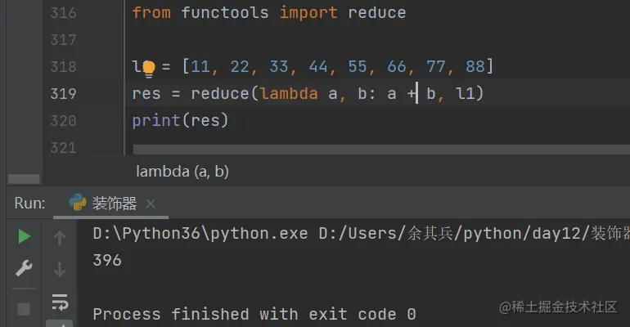This screenshot has height=327, width=630.
Task: Close the 装饰器 run tab
Action: coord(151,204)
